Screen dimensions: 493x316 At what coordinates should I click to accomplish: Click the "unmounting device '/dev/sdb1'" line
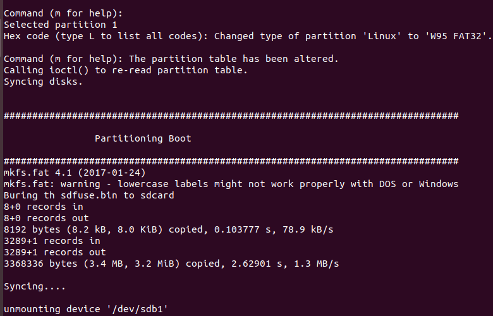coord(86,309)
